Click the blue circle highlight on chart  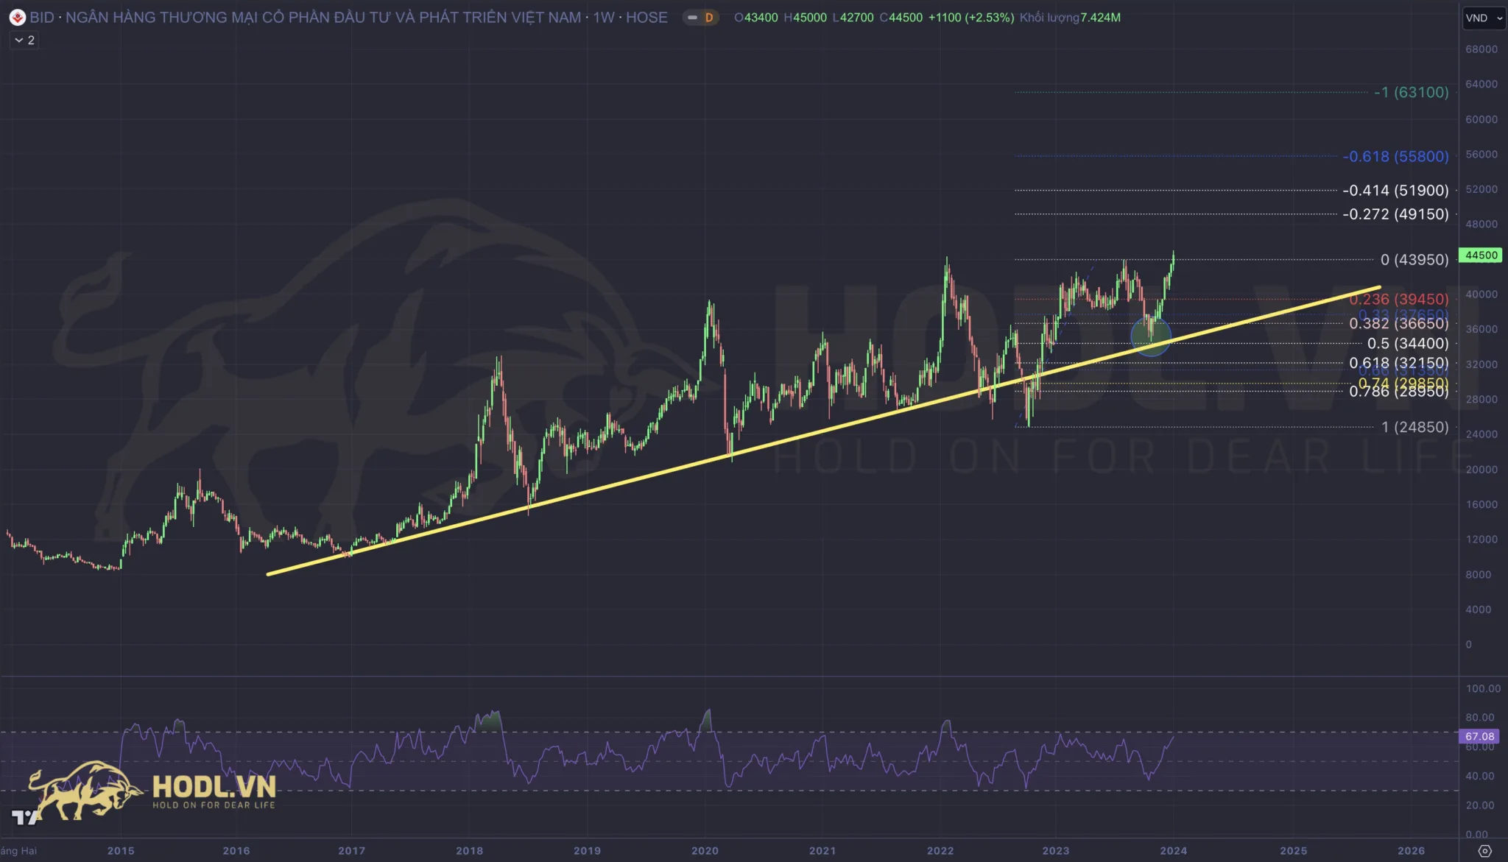(x=1150, y=336)
